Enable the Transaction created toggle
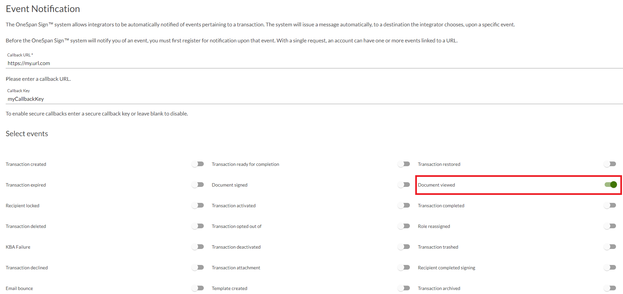 tap(198, 164)
